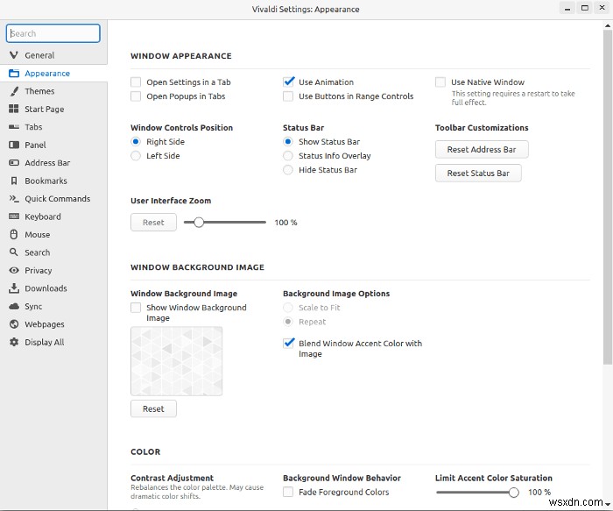The image size is (613, 511).
Task: Select Left Side window controls position
Action: 136,156
